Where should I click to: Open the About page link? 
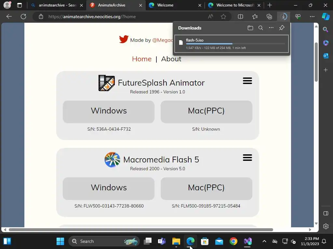tap(171, 59)
